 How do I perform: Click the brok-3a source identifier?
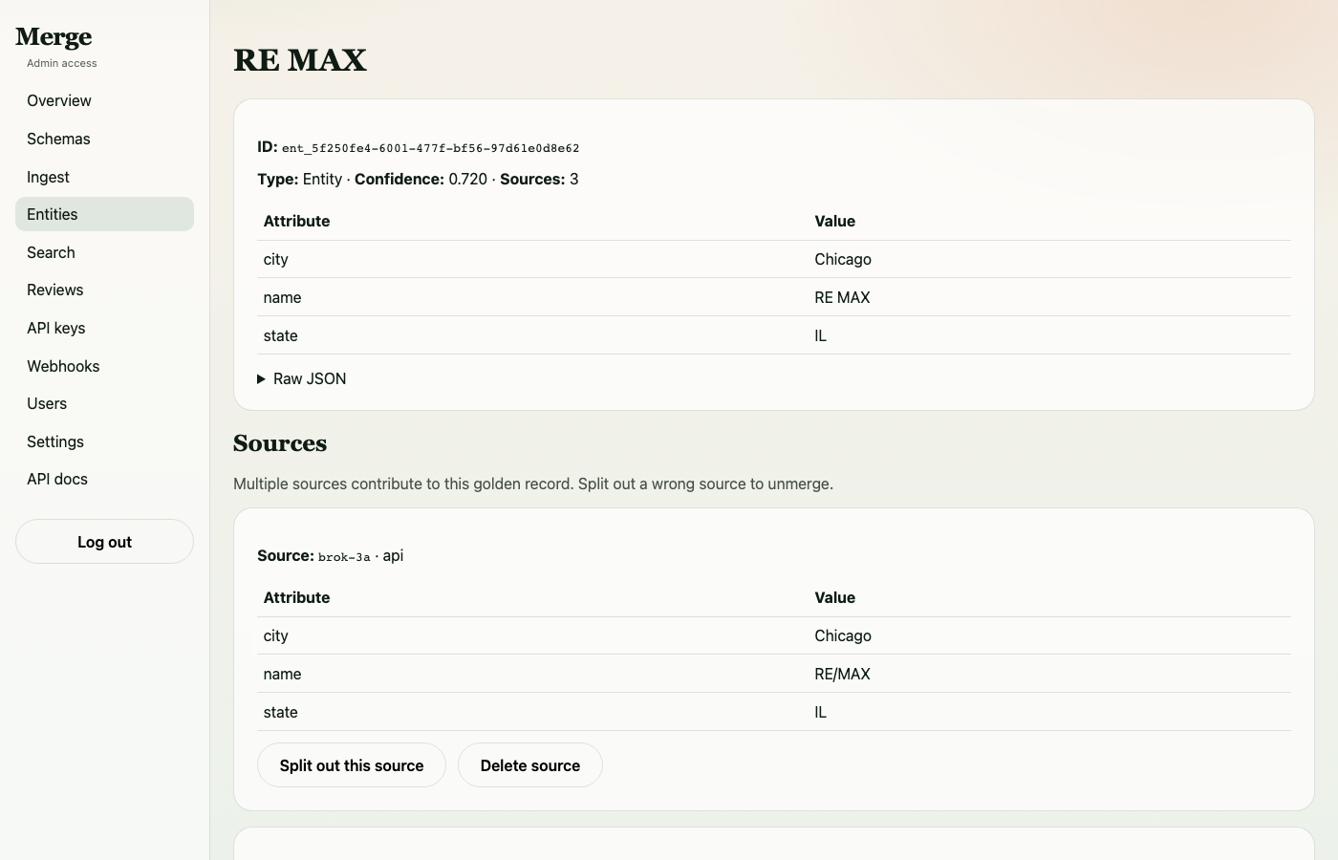click(x=344, y=557)
